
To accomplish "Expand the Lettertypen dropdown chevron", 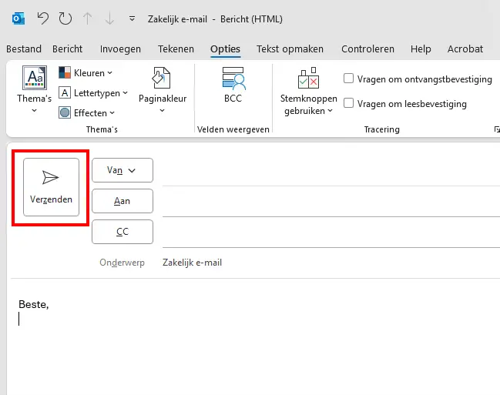I will (126, 92).
